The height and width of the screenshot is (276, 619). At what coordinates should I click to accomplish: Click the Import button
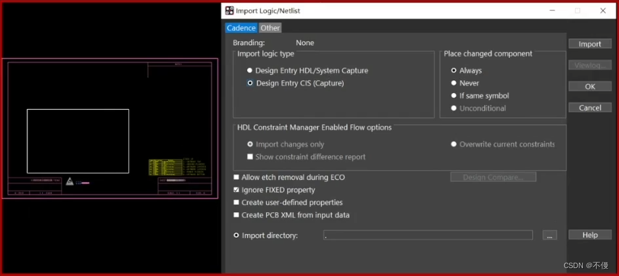(590, 44)
